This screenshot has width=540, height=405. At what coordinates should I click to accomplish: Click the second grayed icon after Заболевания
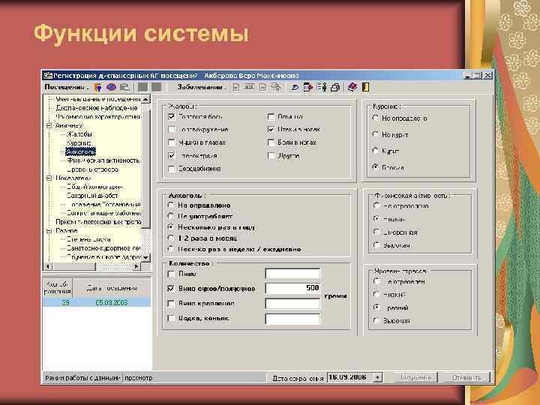(x=249, y=88)
